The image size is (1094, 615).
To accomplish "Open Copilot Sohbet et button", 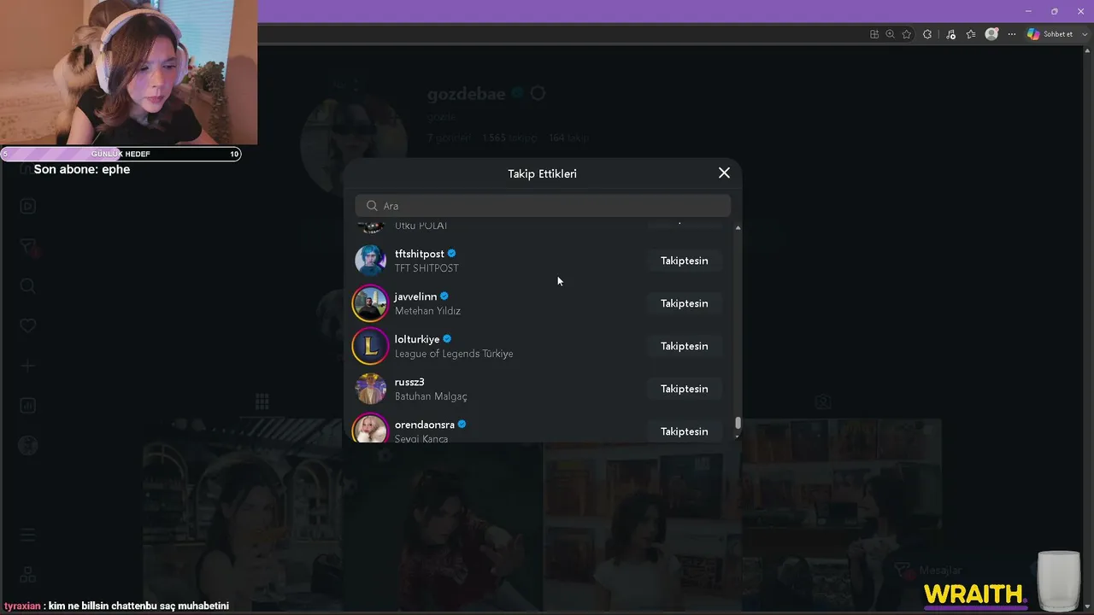I will point(1050,34).
